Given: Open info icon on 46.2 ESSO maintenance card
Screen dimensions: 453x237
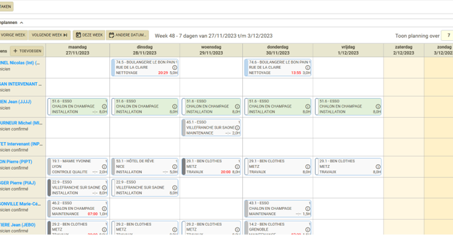Looking at the screenshot, I should [x=104, y=209].
